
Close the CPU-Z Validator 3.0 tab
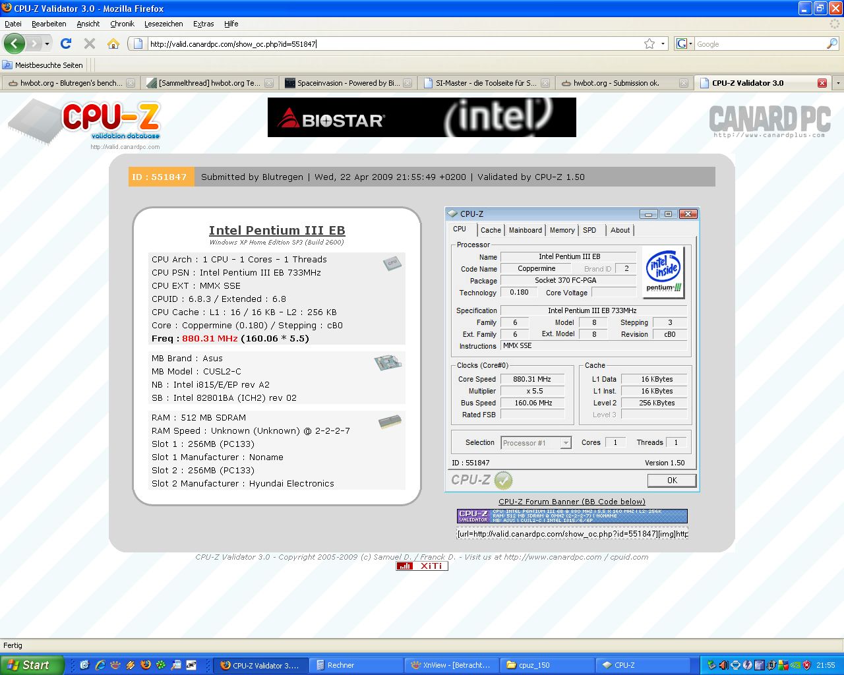tap(822, 83)
